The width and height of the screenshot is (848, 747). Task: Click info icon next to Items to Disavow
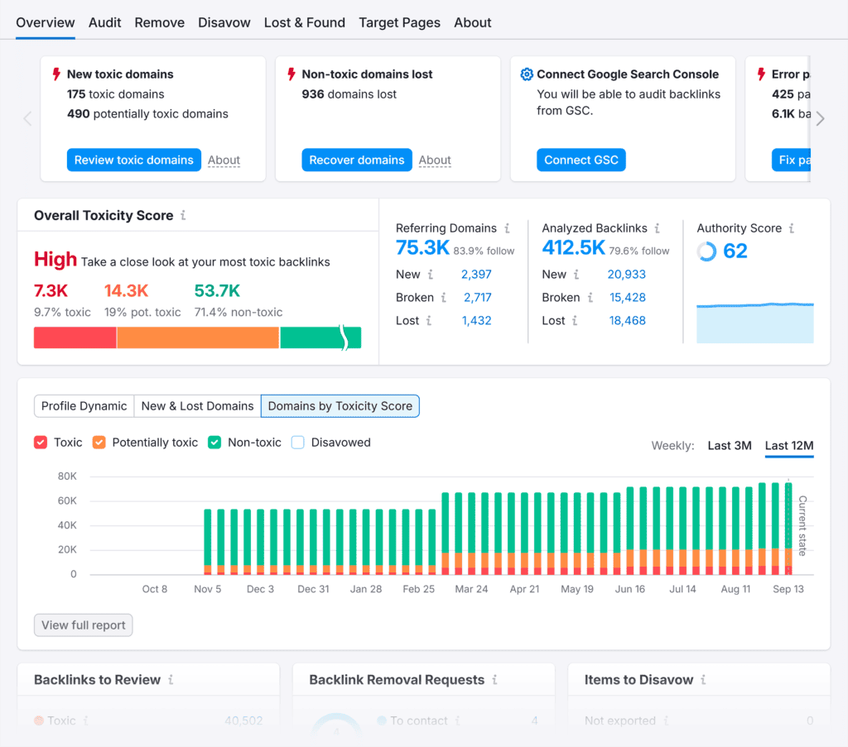pos(703,680)
